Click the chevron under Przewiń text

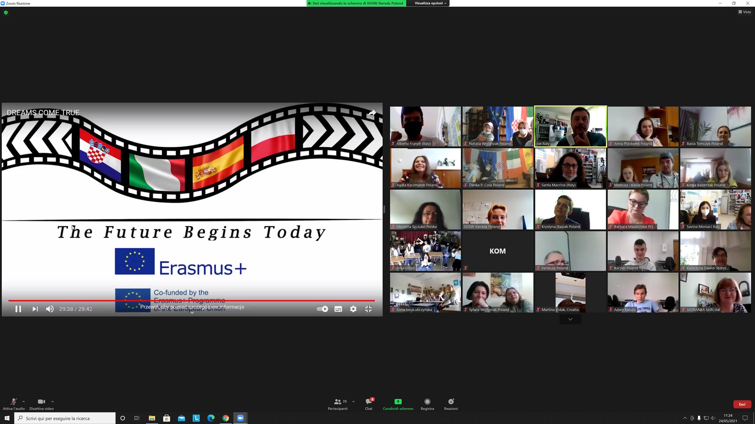pos(192,312)
